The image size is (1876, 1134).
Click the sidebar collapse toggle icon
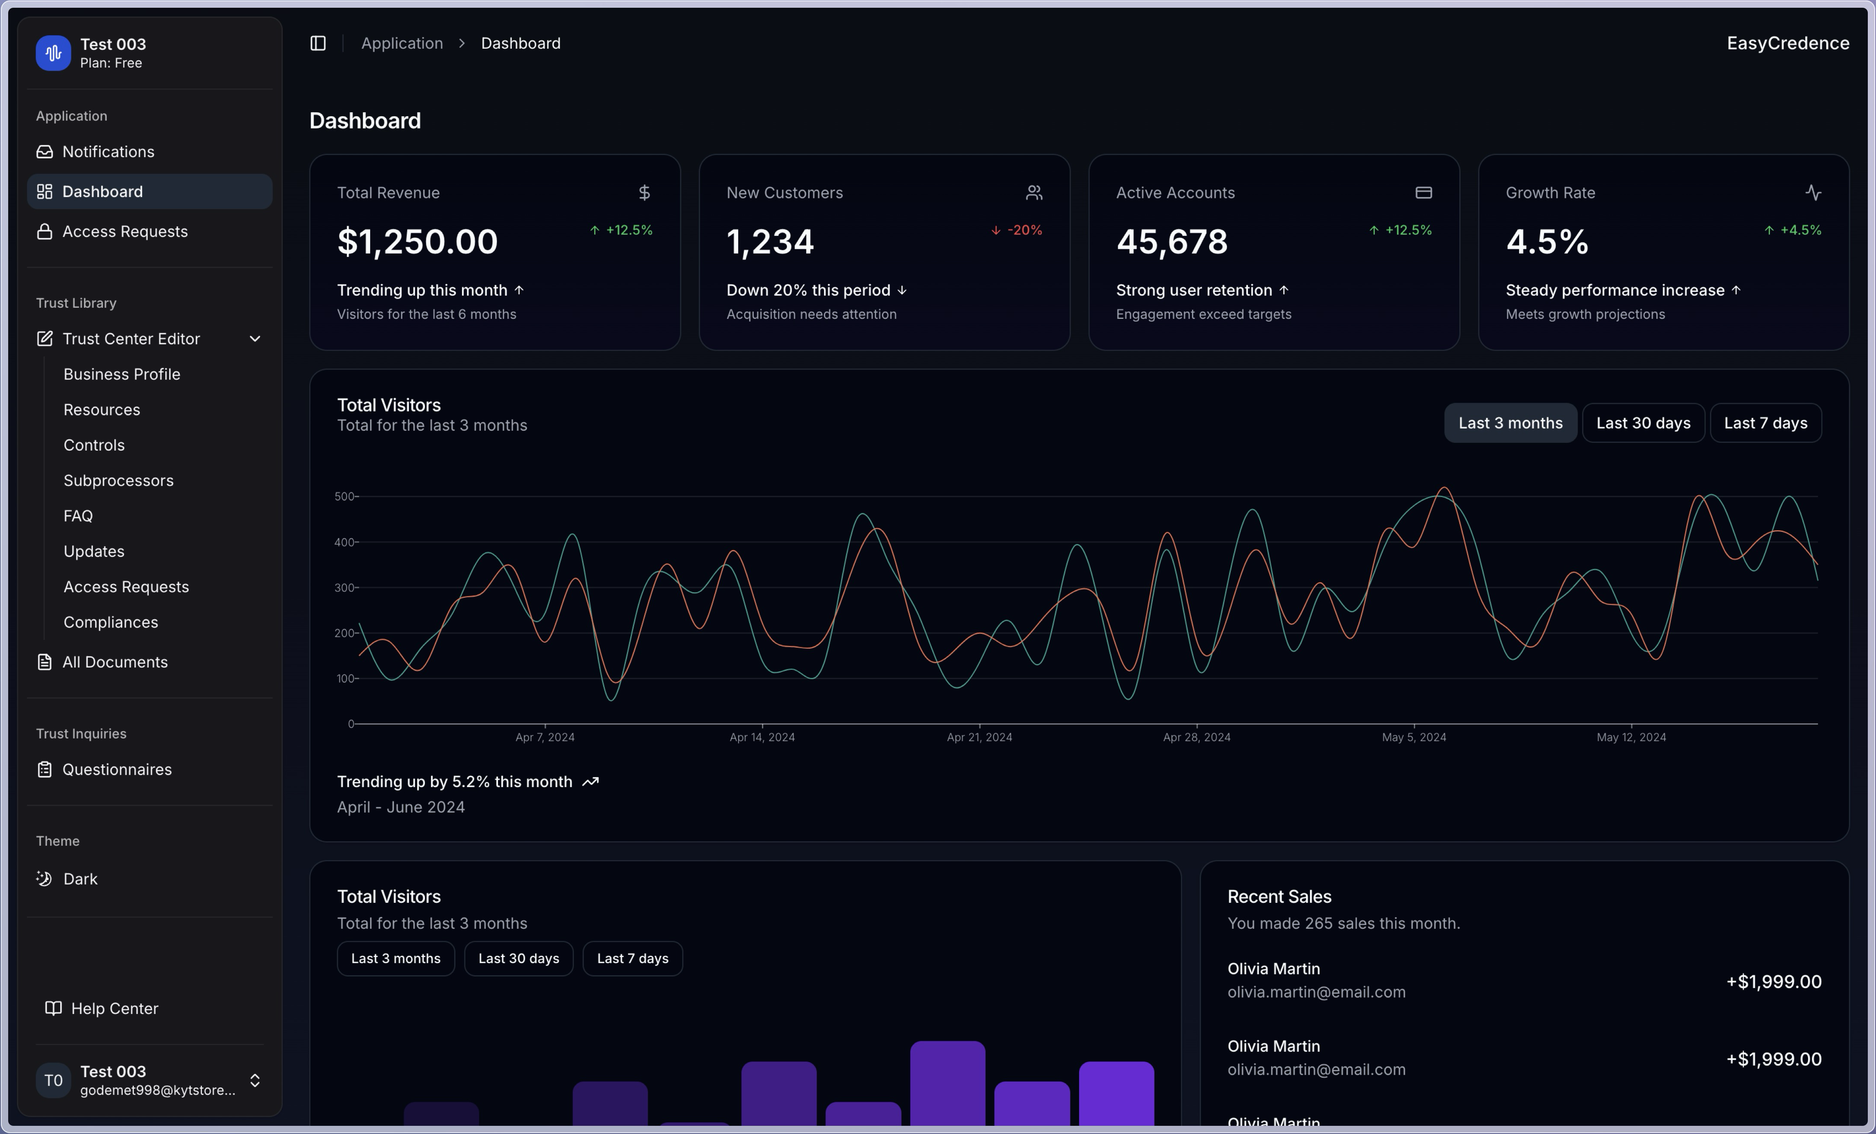pos(318,43)
